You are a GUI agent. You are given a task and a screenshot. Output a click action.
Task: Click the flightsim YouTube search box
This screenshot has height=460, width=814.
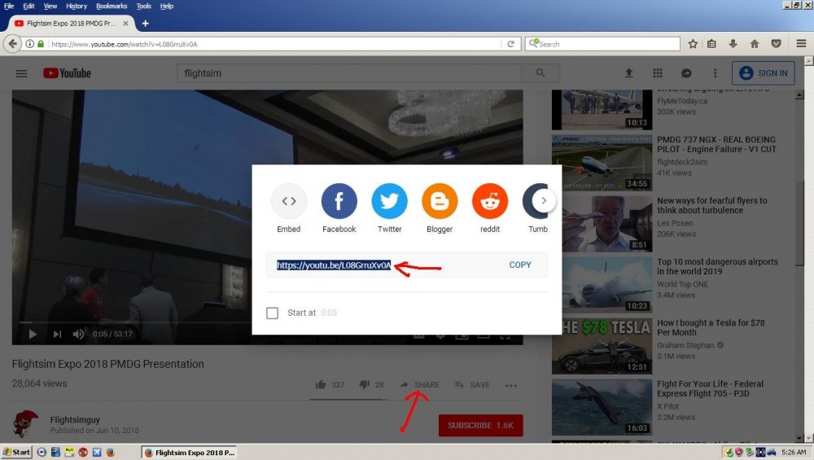coord(349,73)
